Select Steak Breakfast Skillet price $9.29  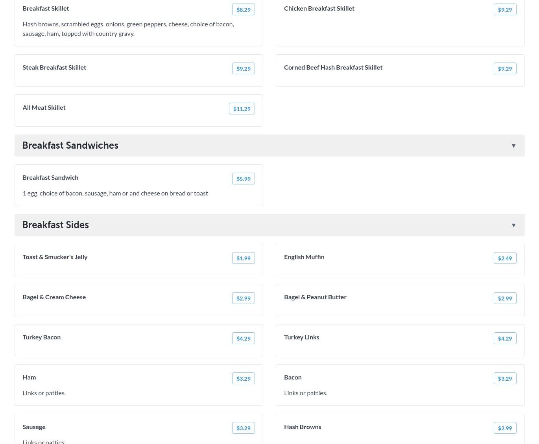tap(243, 68)
